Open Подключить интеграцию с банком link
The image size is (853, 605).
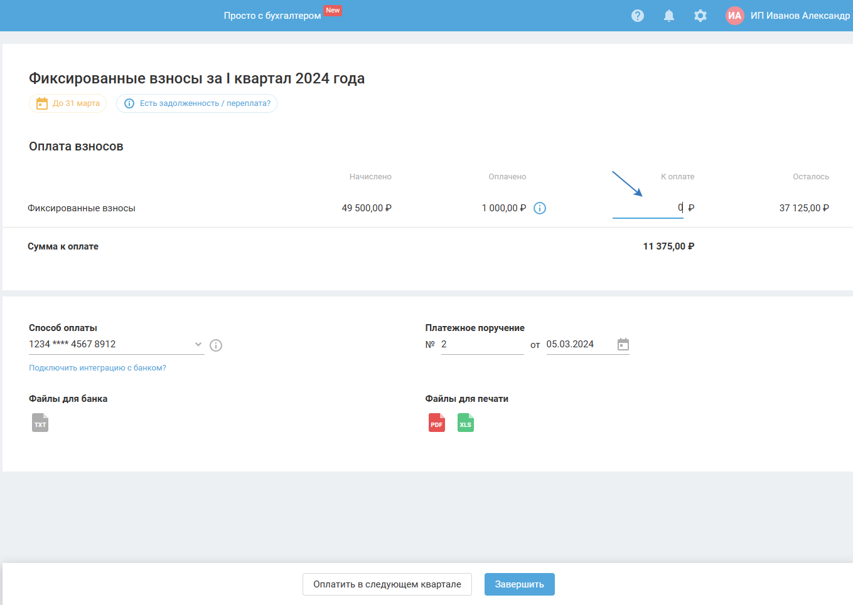tap(97, 368)
